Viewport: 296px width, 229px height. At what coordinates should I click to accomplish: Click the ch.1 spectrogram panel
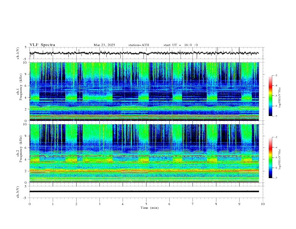point(144,91)
